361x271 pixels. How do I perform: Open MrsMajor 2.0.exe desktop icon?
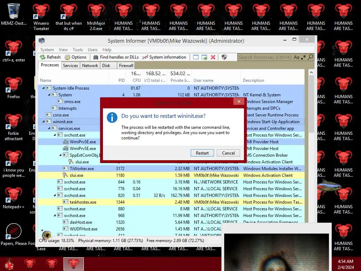click(x=96, y=17)
